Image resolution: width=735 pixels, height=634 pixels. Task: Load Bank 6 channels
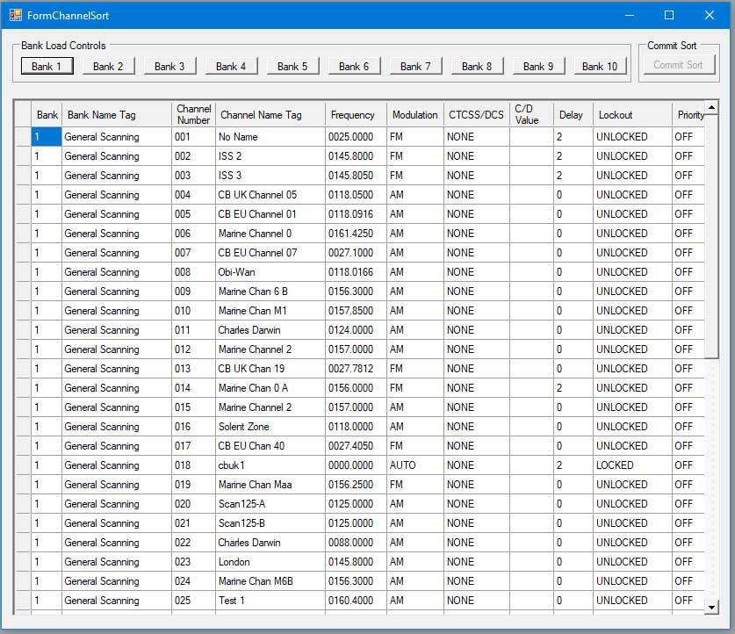(x=354, y=66)
